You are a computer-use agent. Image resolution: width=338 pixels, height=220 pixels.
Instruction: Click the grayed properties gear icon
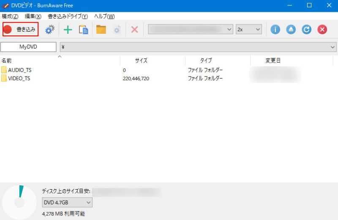[117, 30]
